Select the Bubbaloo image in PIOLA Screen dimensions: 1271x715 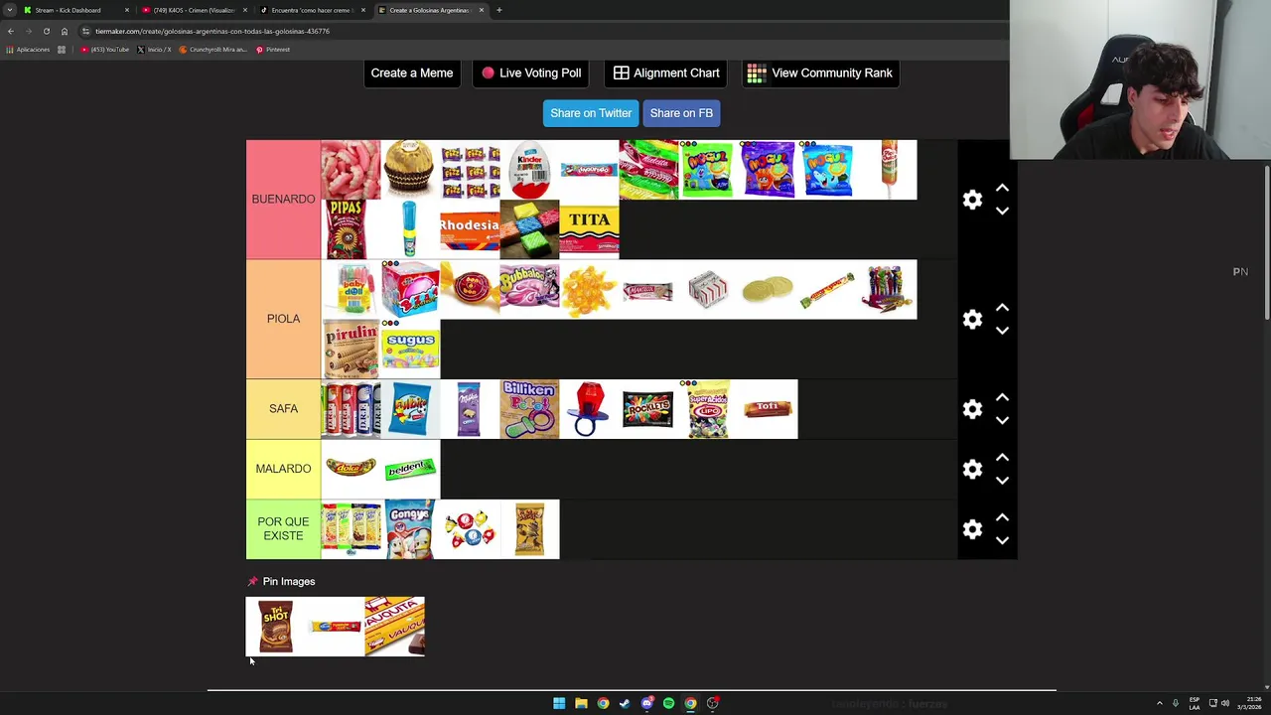tap(529, 289)
